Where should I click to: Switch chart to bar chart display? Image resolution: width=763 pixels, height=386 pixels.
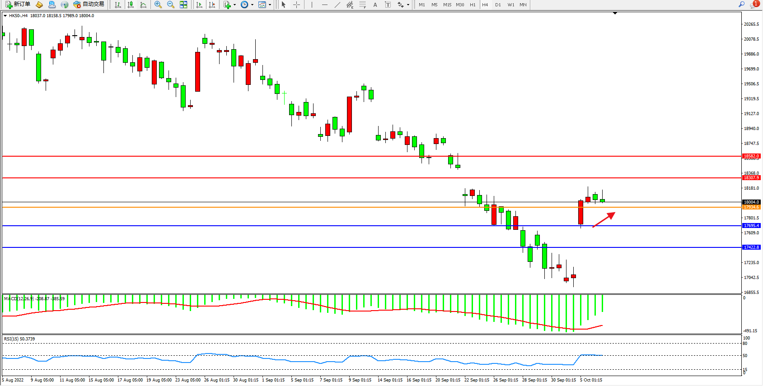click(118, 5)
